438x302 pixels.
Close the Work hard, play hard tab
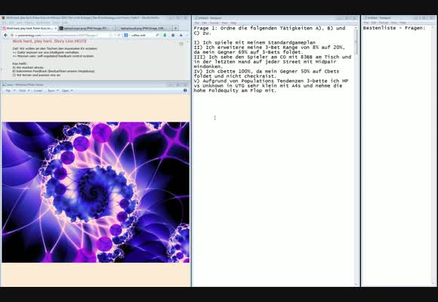pyautogui.click(x=55, y=28)
